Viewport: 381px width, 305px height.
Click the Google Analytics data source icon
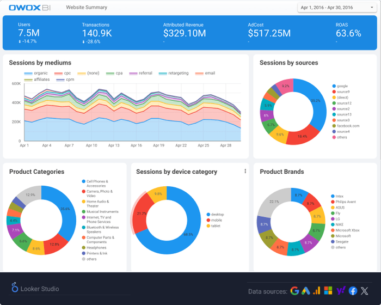[x=317, y=291]
